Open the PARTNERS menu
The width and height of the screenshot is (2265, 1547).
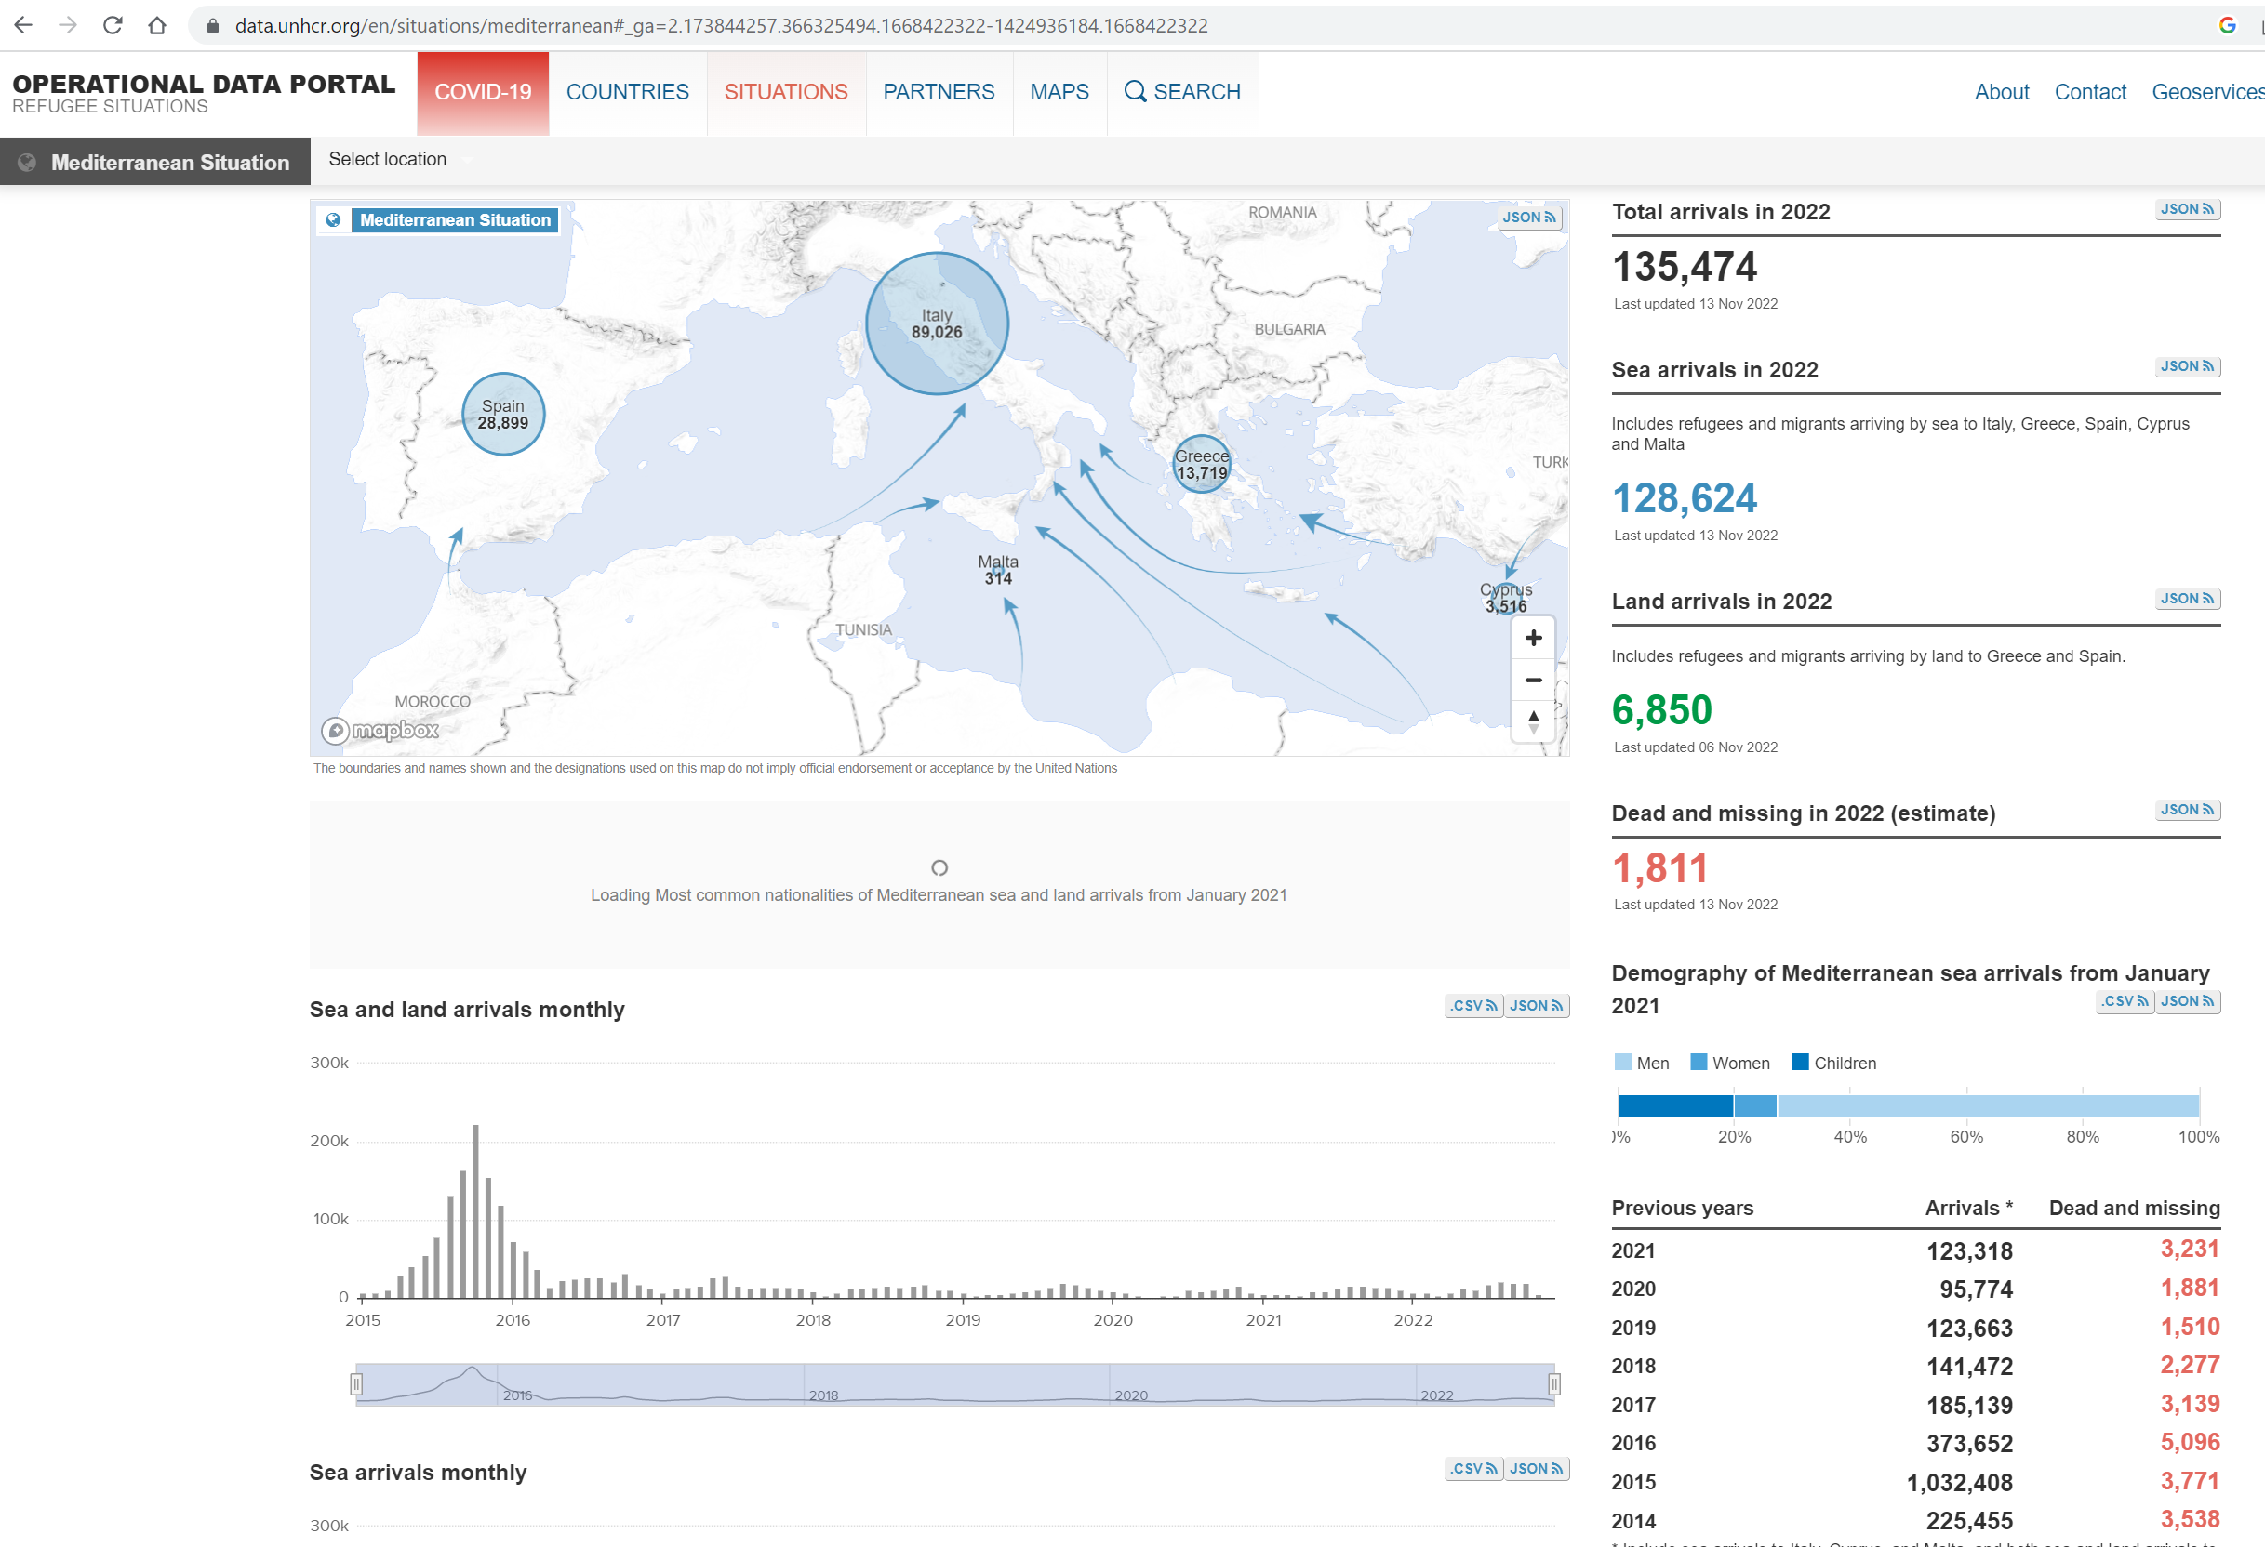coord(939,93)
